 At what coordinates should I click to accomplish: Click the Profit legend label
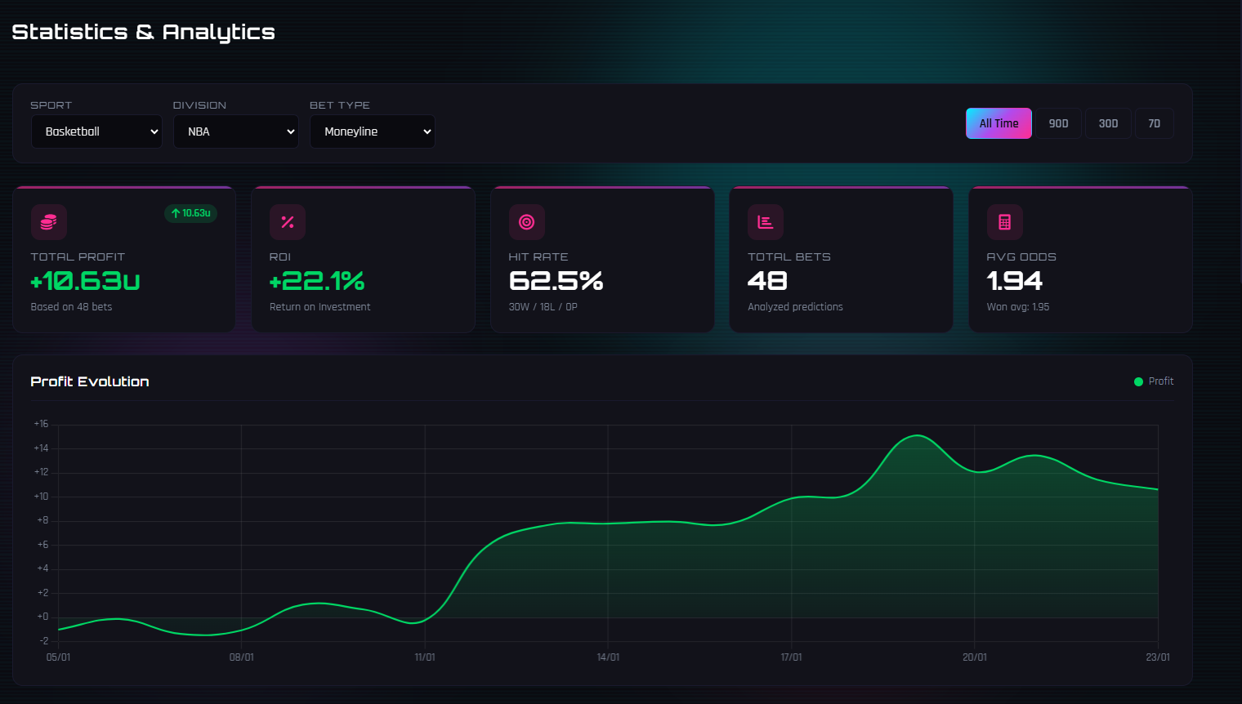(x=1161, y=381)
